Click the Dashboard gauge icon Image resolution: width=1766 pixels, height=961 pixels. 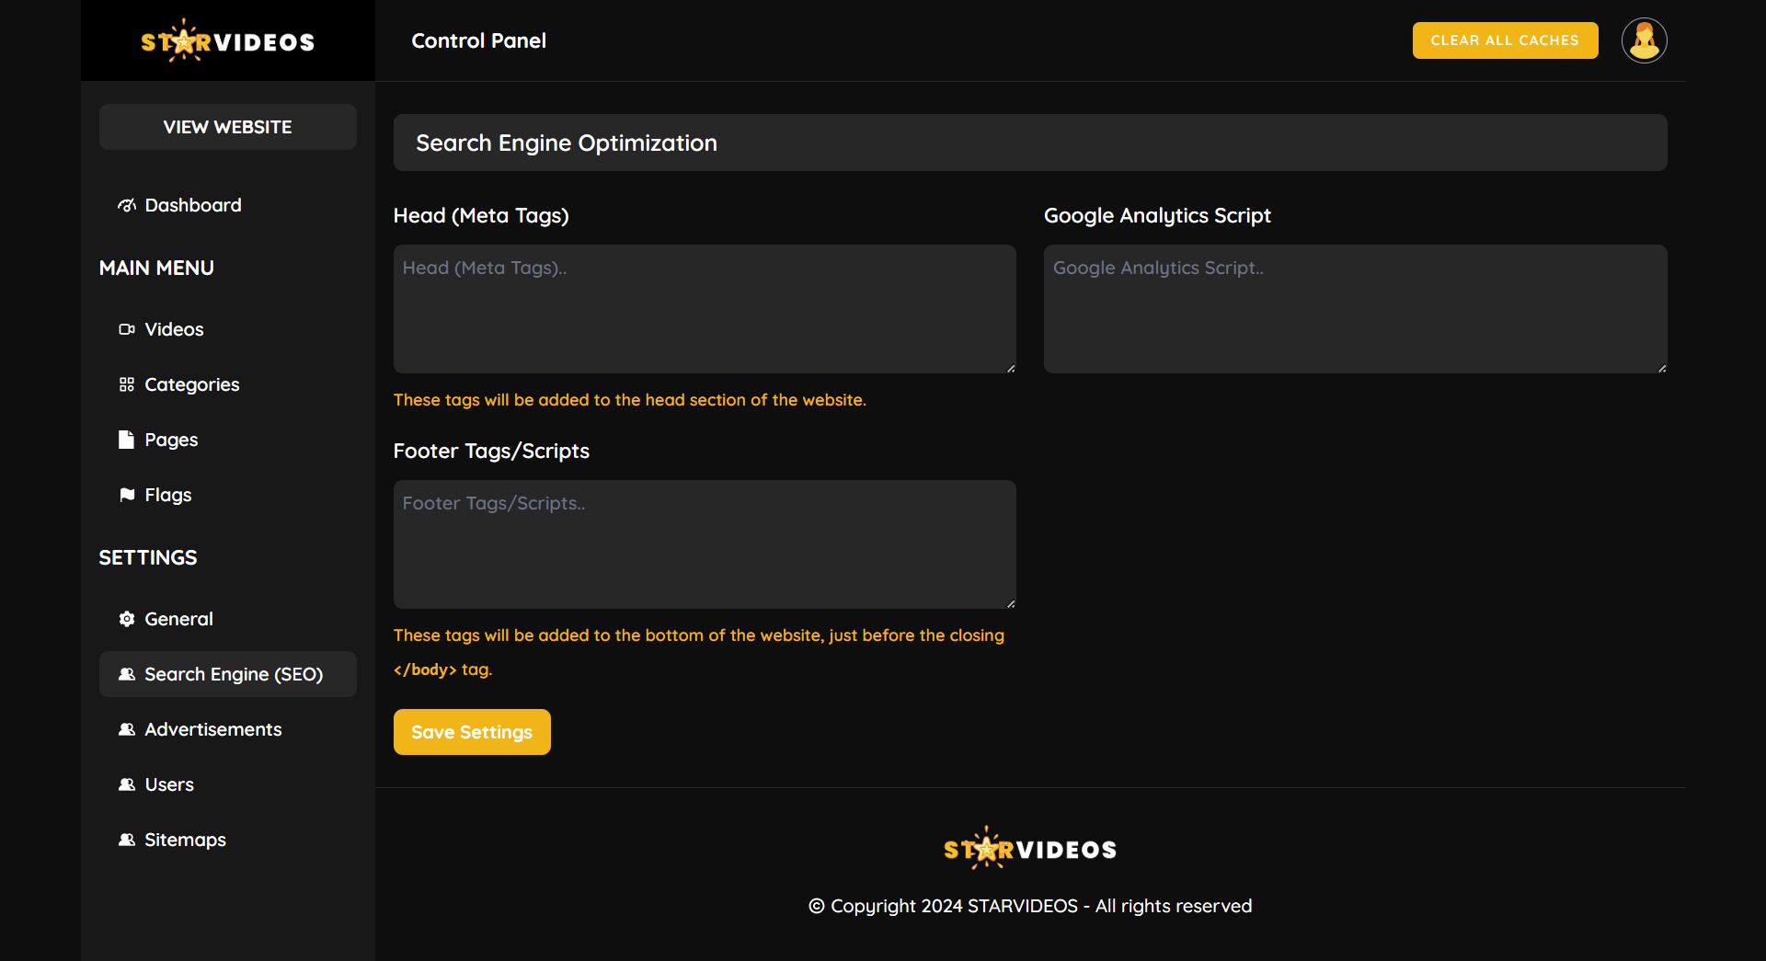[x=126, y=205]
